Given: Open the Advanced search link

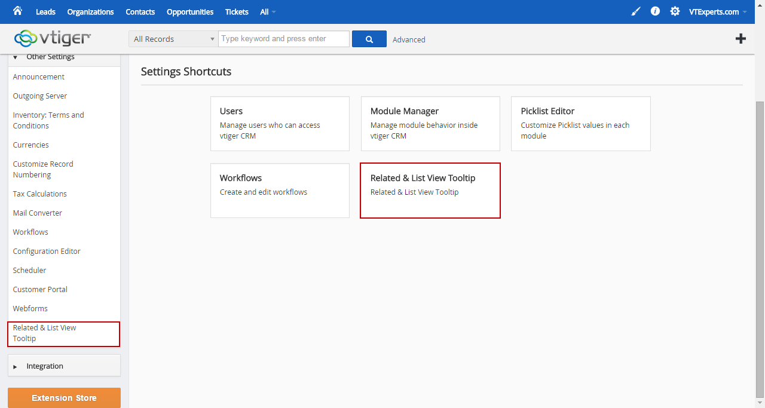Looking at the screenshot, I should [x=409, y=39].
